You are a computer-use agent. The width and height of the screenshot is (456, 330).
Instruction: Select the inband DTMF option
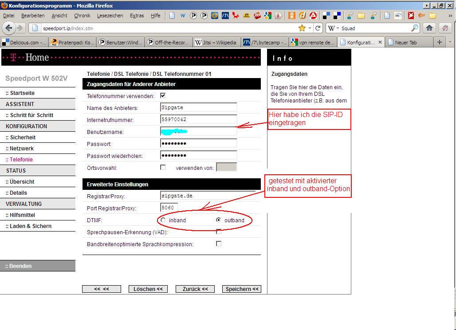coord(163,220)
